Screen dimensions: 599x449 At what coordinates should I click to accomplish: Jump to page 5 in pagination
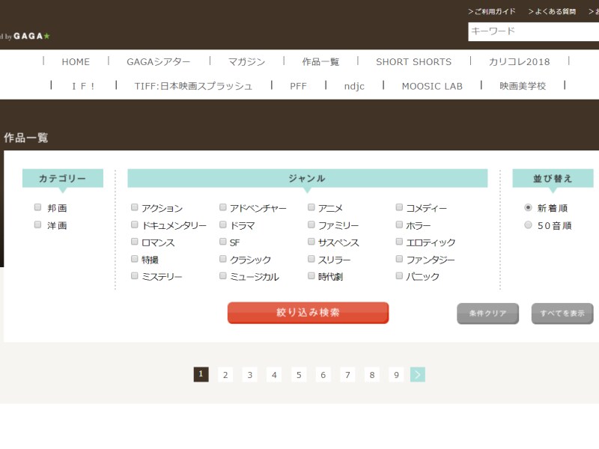299,374
